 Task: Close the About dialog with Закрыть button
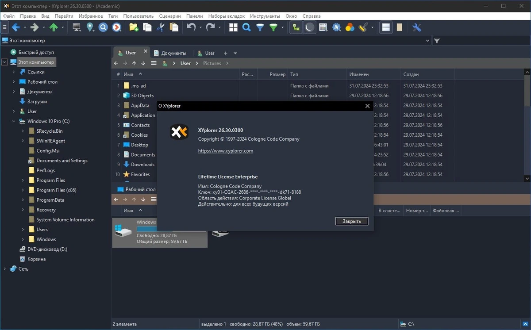coord(352,221)
